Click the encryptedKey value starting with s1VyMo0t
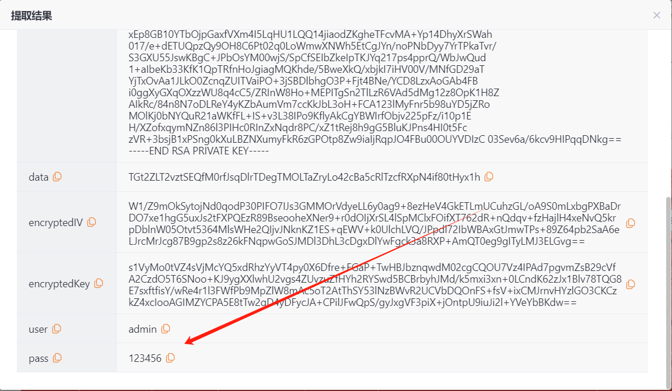The width and height of the screenshot is (672, 391). [375, 285]
